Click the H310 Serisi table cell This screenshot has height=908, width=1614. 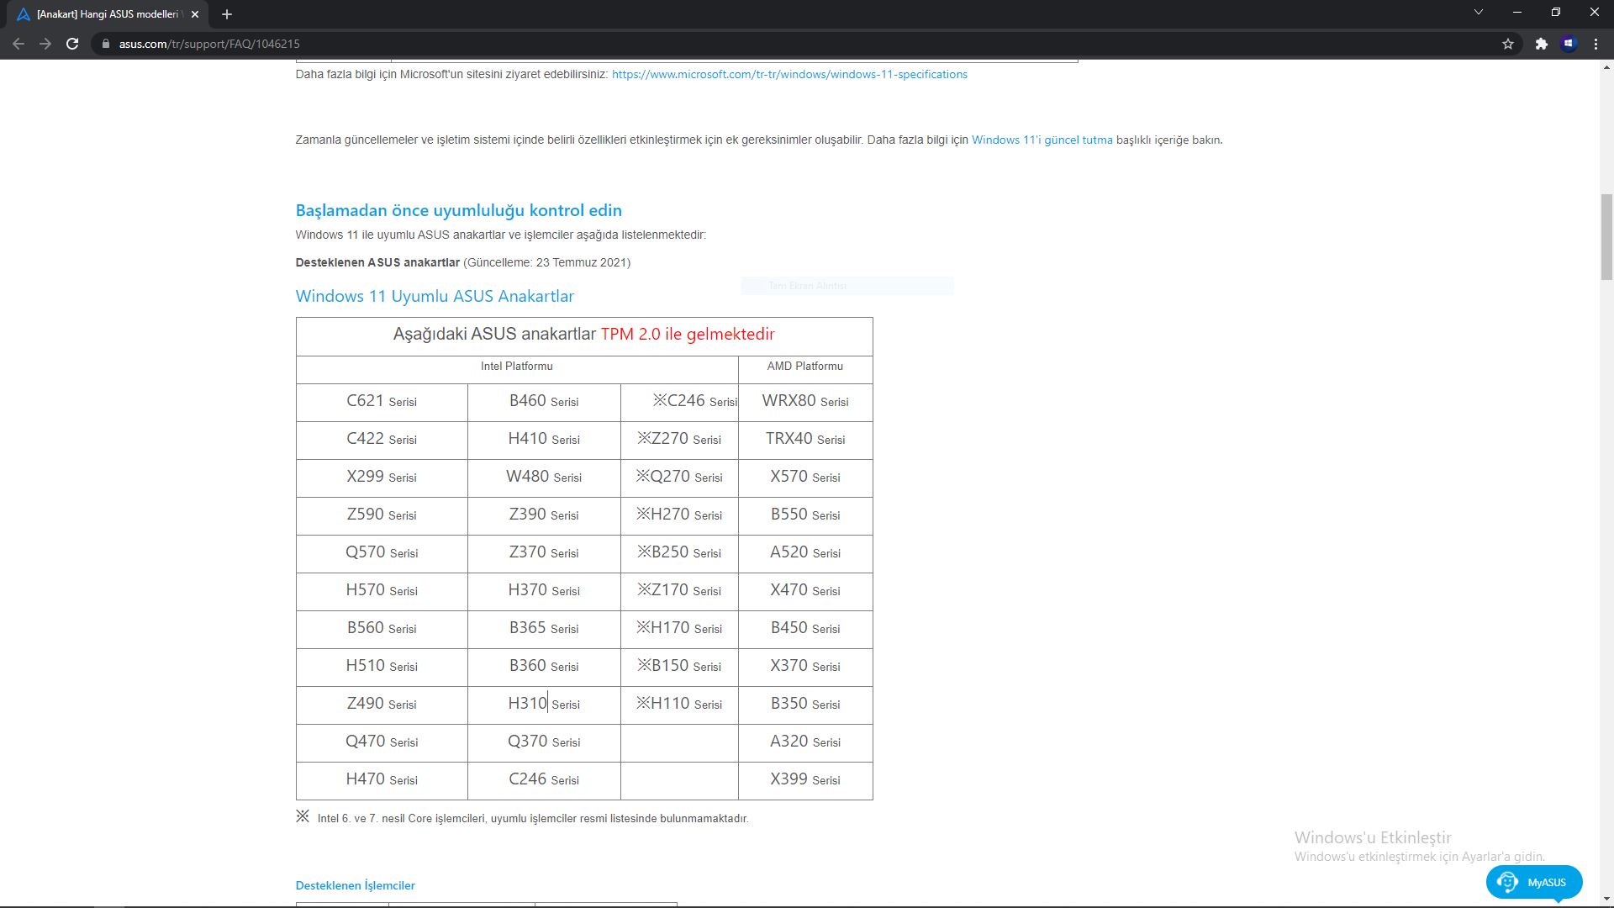point(543,704)
